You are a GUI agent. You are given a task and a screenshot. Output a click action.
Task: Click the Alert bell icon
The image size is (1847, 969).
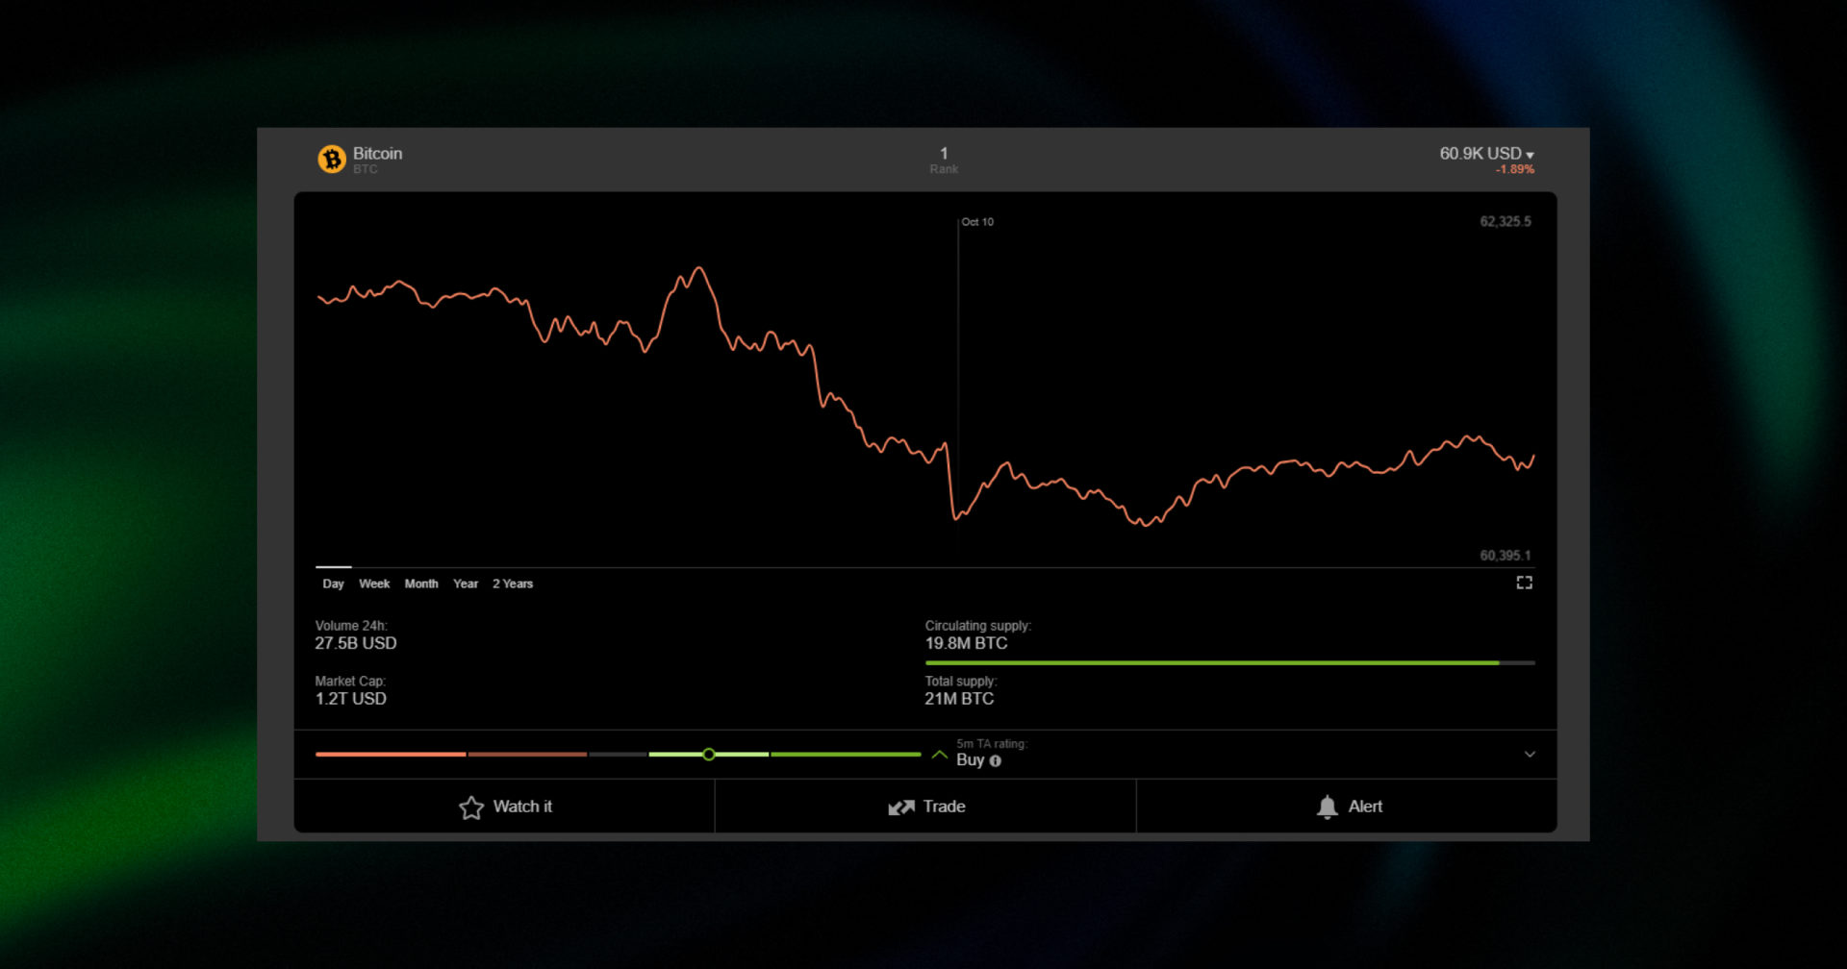pos(1328,807)
